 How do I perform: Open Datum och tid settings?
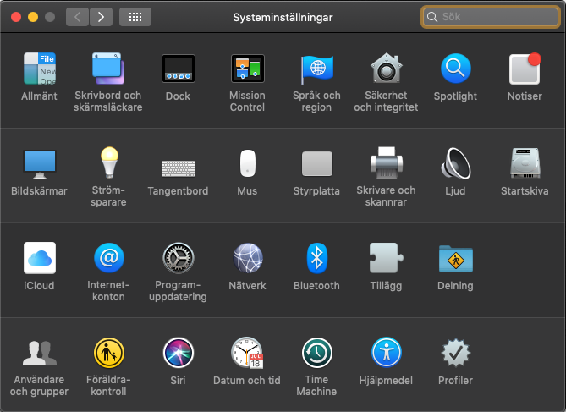(247, 353)
